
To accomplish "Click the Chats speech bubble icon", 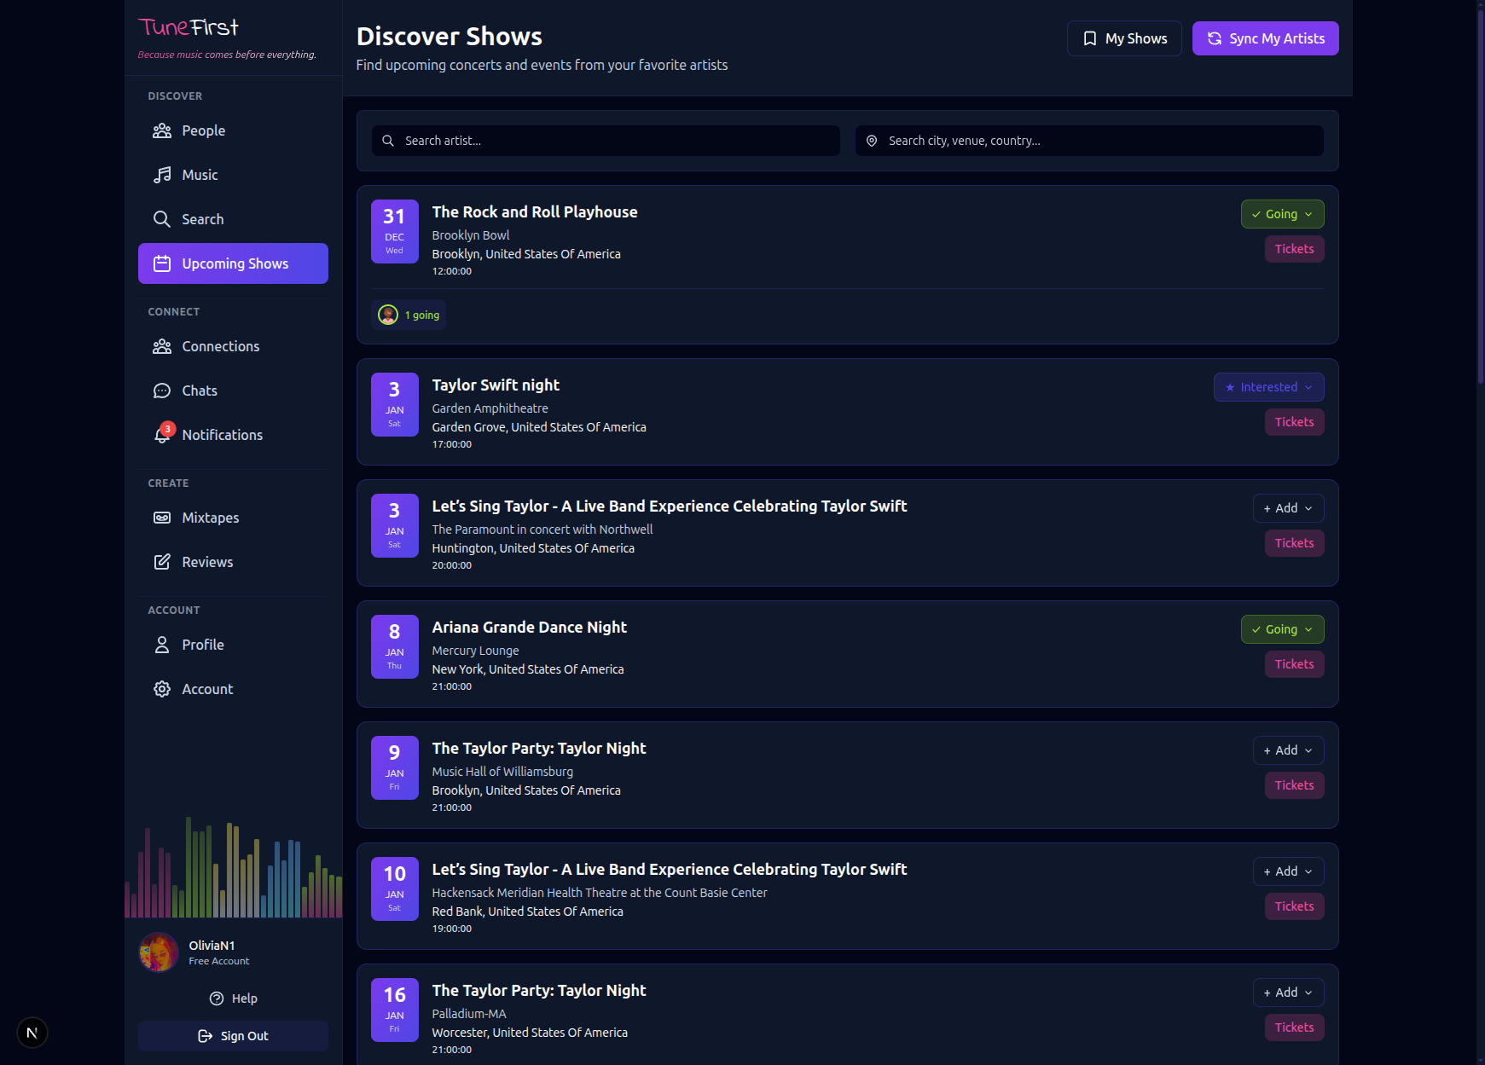I will 162,391.
